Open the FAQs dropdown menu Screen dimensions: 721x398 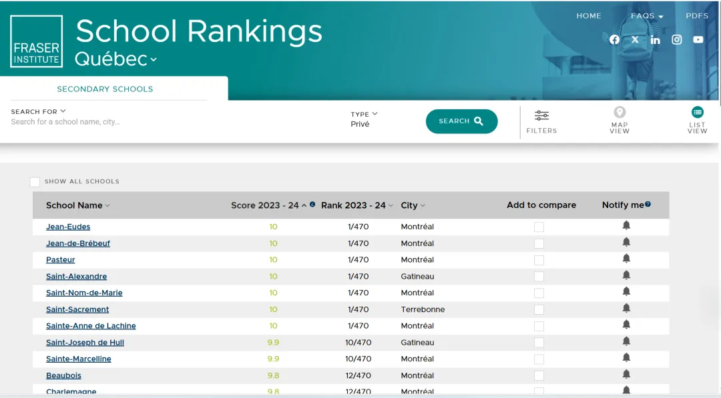tap(646, 16)
